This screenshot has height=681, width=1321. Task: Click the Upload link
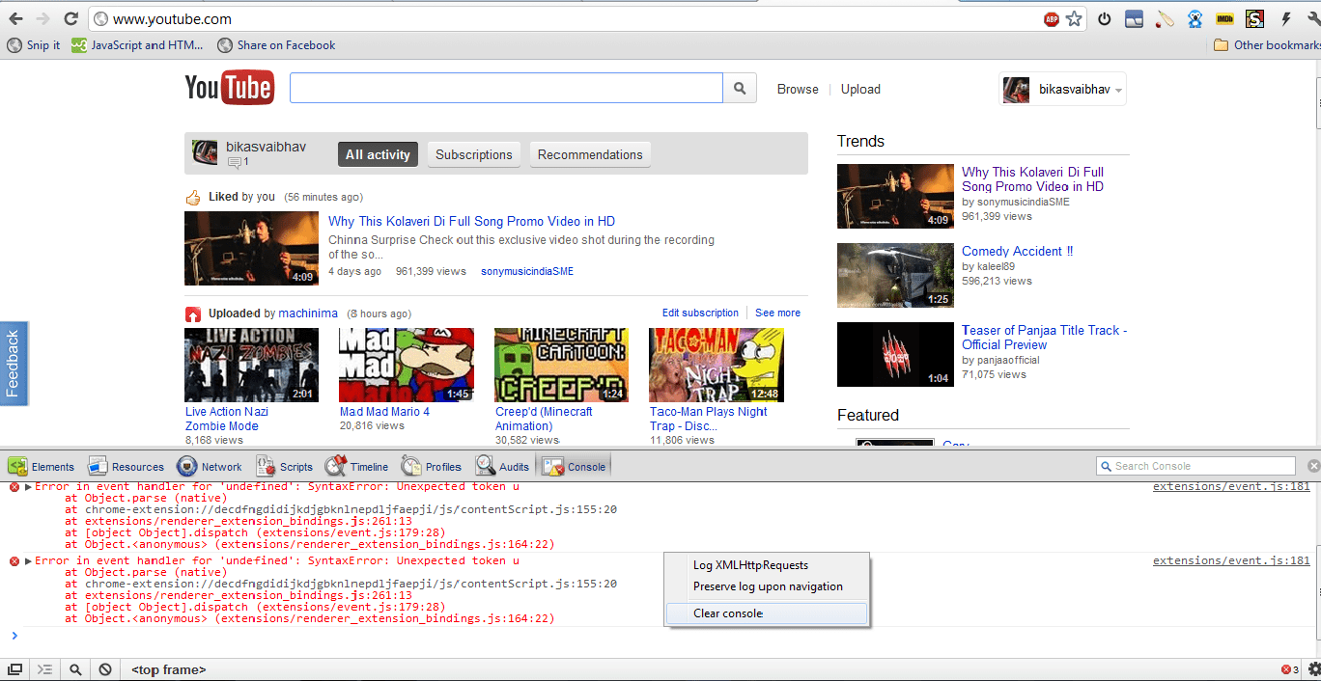[x=860, y=89]
